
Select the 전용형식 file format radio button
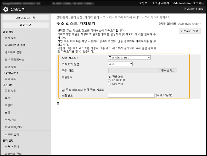click(x=110, y=76)
